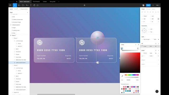Viewport: 169px width, 95px height.
Task: Open vertical constraint Top dropdown
Action: tap(152, 32)
